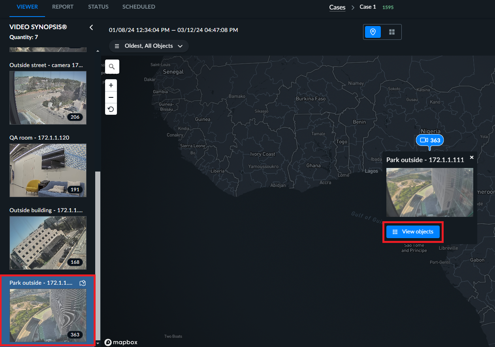The width and height of the screenshot is (495, 347).
Task: Click the Nigeria map label
Action: click(431, 131)
